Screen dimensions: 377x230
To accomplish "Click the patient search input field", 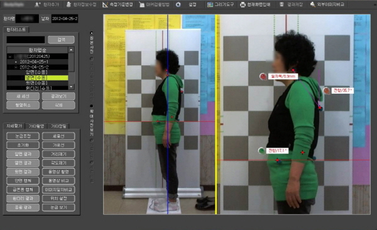I will [x=26, y=40].
